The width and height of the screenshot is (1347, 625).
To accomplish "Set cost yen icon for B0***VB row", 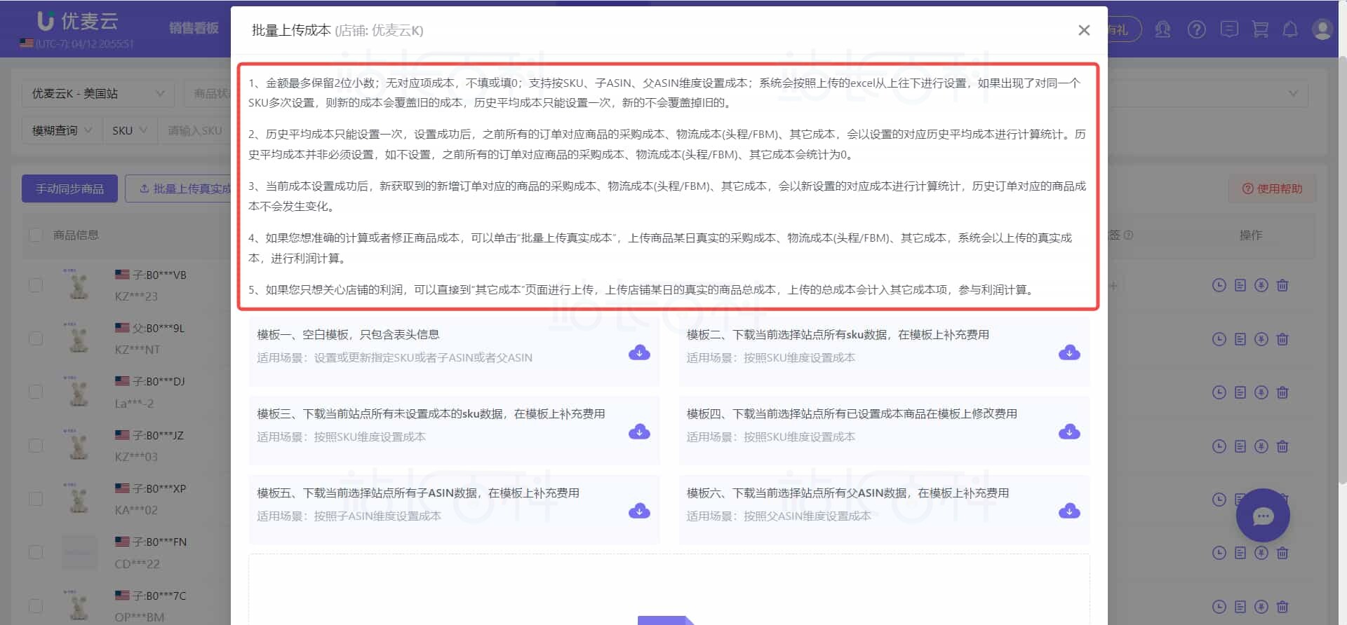I will pos(1261,285).
